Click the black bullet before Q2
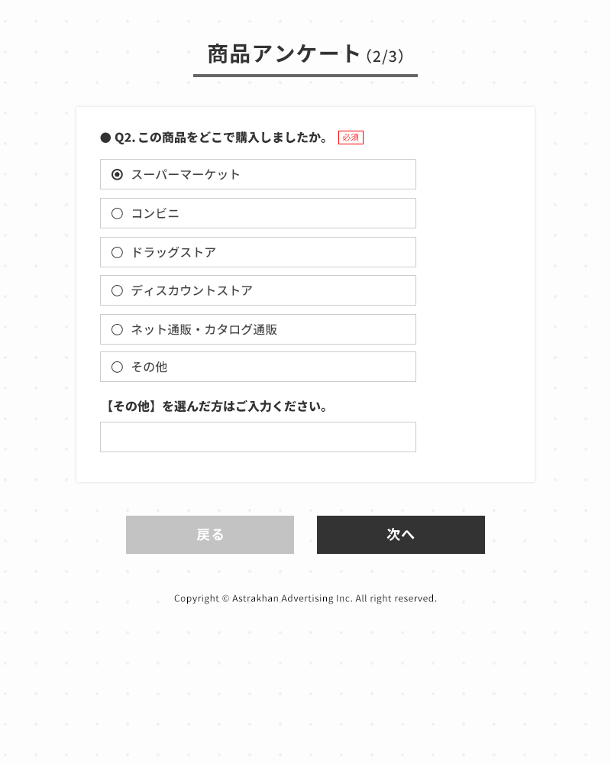This screenshot has height=764, width=611. coord(105,138)
